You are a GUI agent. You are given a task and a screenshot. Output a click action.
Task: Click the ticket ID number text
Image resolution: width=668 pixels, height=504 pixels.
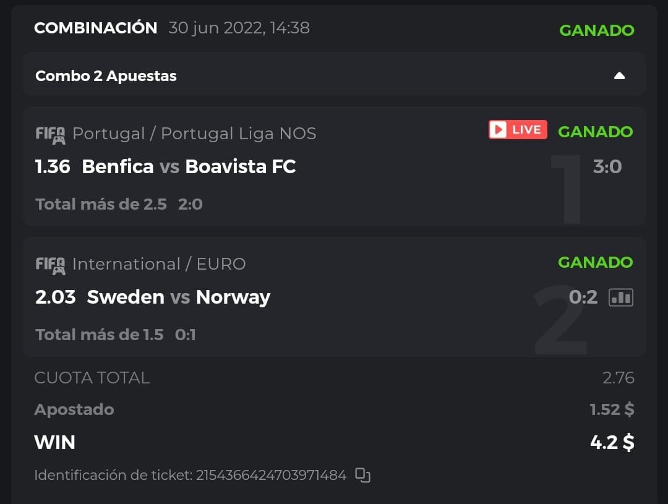pos(271,476)
